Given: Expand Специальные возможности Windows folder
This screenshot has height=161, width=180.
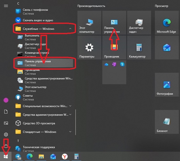Looking at the screenshot, I should (70, 106).
